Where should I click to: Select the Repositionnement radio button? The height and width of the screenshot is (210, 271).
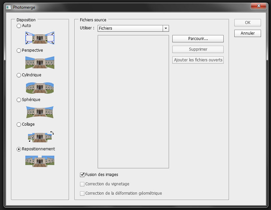point(19,149)
